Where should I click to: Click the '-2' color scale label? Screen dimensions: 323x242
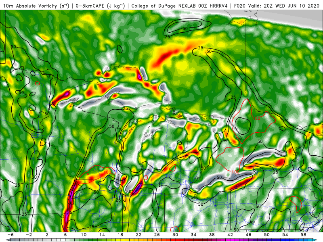[29, 235]
